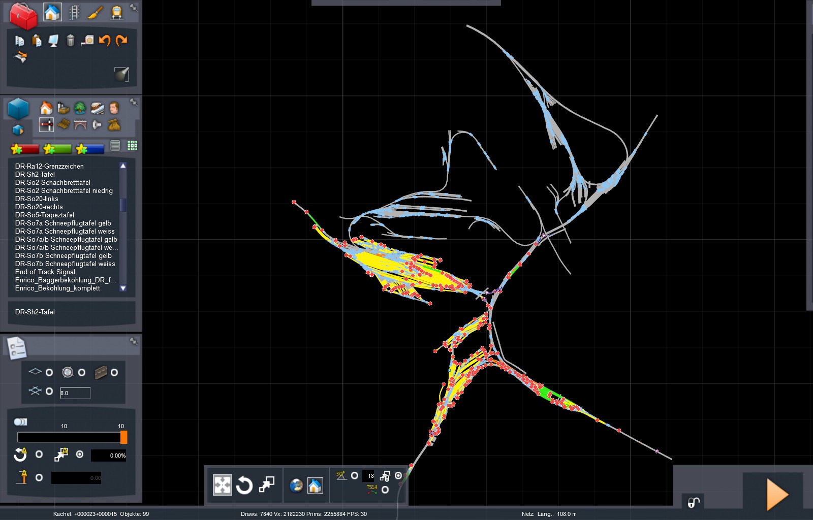The image size is (813, 520).
Task: Click the undo arrow icon
Action: pyautogui.click(x=105, y=40)
